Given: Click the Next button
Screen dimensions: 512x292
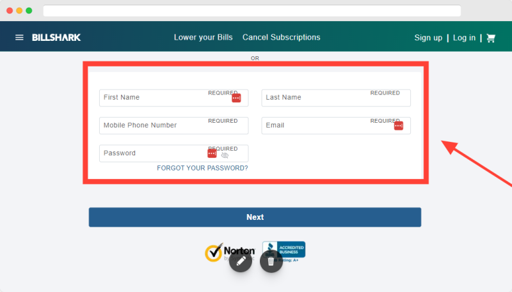Looking at the screenshot, I should pyautogui.click(x=255, y=217).
